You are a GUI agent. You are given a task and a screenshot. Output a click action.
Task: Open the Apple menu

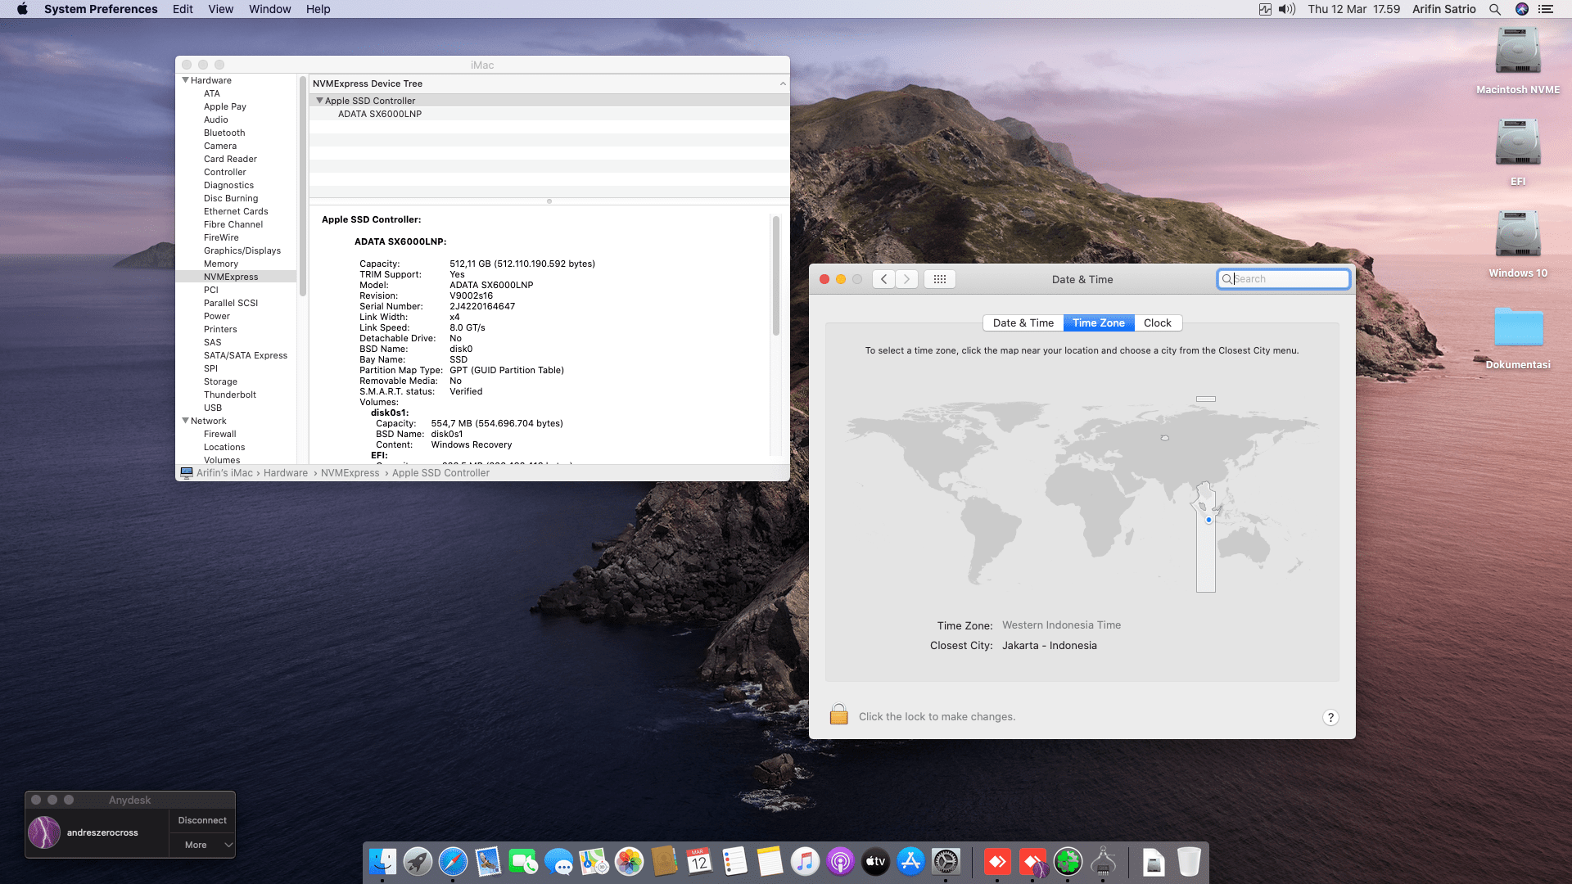22,9
